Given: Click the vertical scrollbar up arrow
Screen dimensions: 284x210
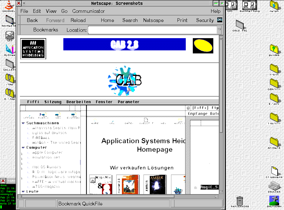Looking at the screenshot, I should coord(221,38).
